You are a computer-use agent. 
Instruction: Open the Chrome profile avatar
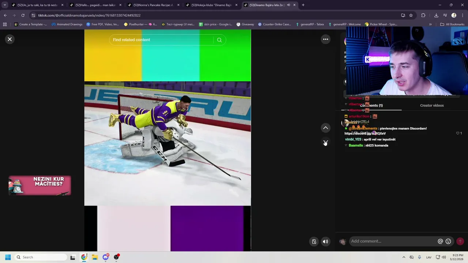tap(454, 15)
